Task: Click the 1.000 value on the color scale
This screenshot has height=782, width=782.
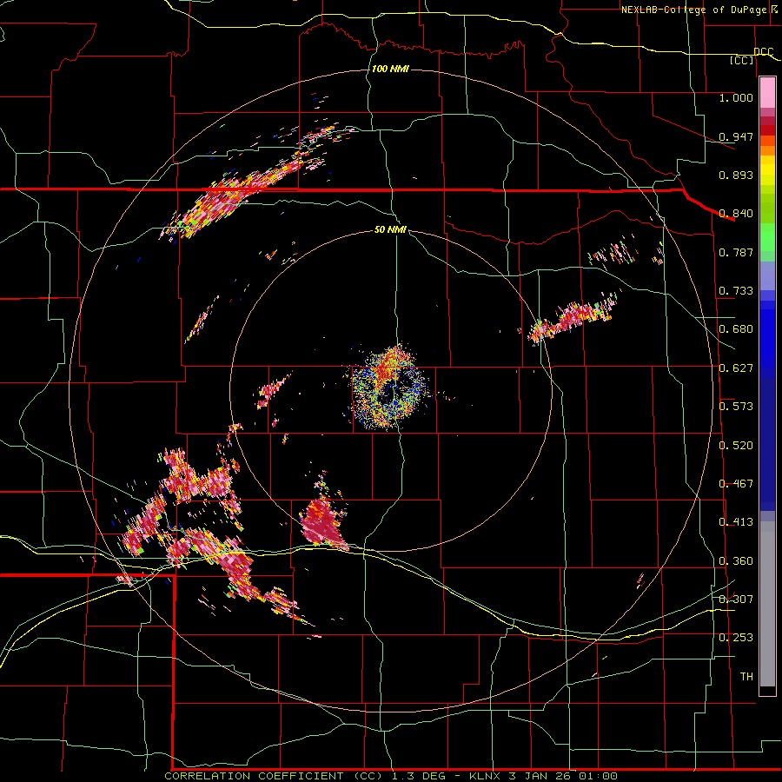Action: (x=736, y=97)
